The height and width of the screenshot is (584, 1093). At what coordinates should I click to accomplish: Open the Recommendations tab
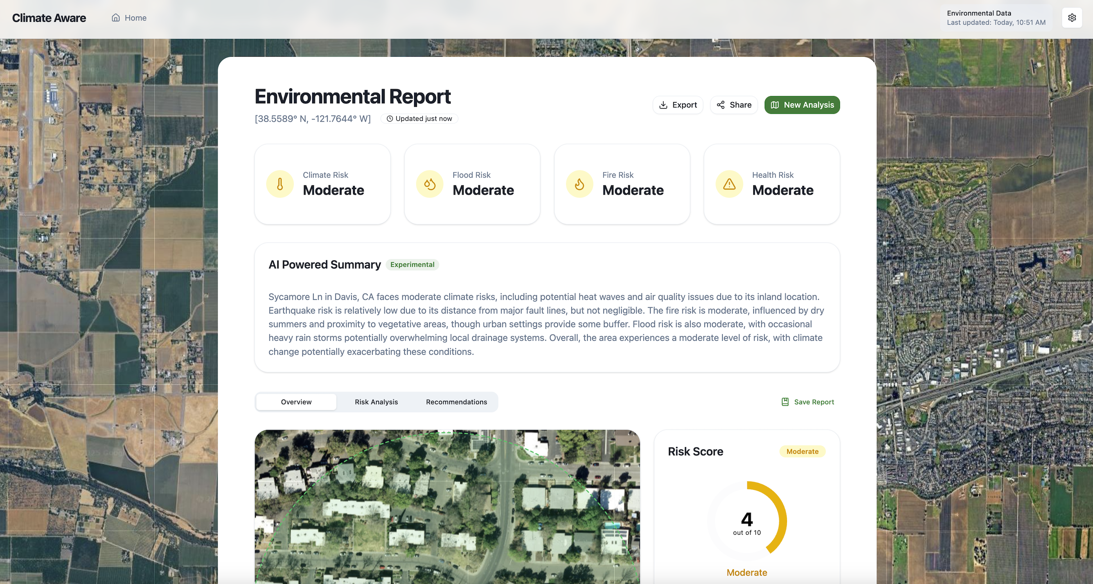click(456, 401)
